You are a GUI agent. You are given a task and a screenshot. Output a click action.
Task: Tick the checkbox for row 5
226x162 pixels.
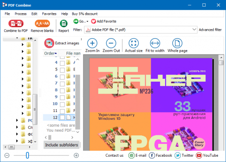pyautogui.click(x=62, y=70)
